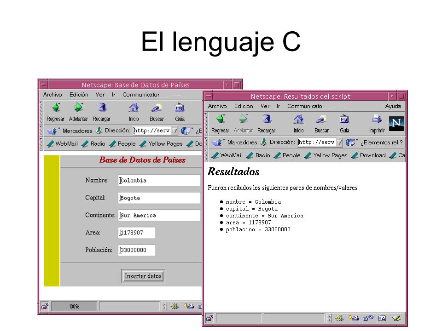442x331 pixels.
Task: Click Radio link in Base de Datos window
Action: coord(93,144)
